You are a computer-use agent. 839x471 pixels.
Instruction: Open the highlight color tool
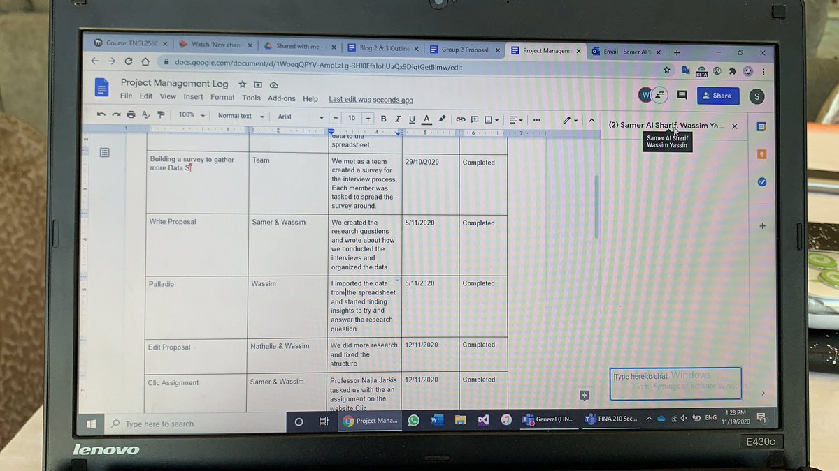pos(442,119)
